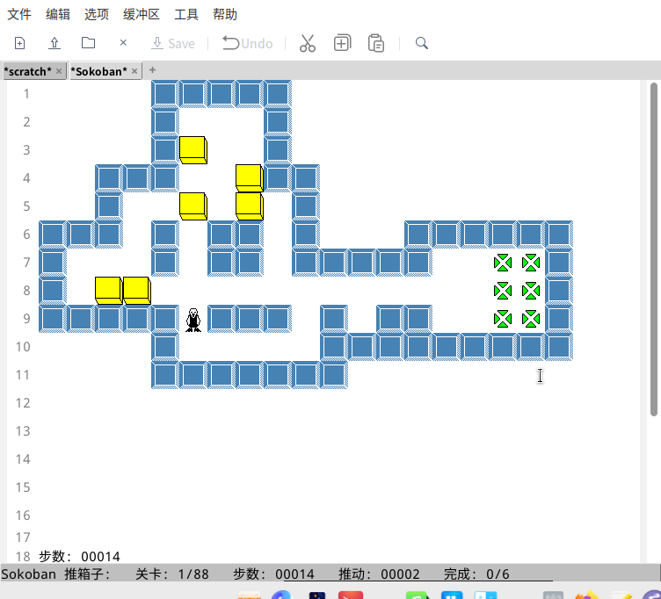Click Sokoban 推箱子 mode line label
This screenshot has height=599, width=661.
point(55,574)
